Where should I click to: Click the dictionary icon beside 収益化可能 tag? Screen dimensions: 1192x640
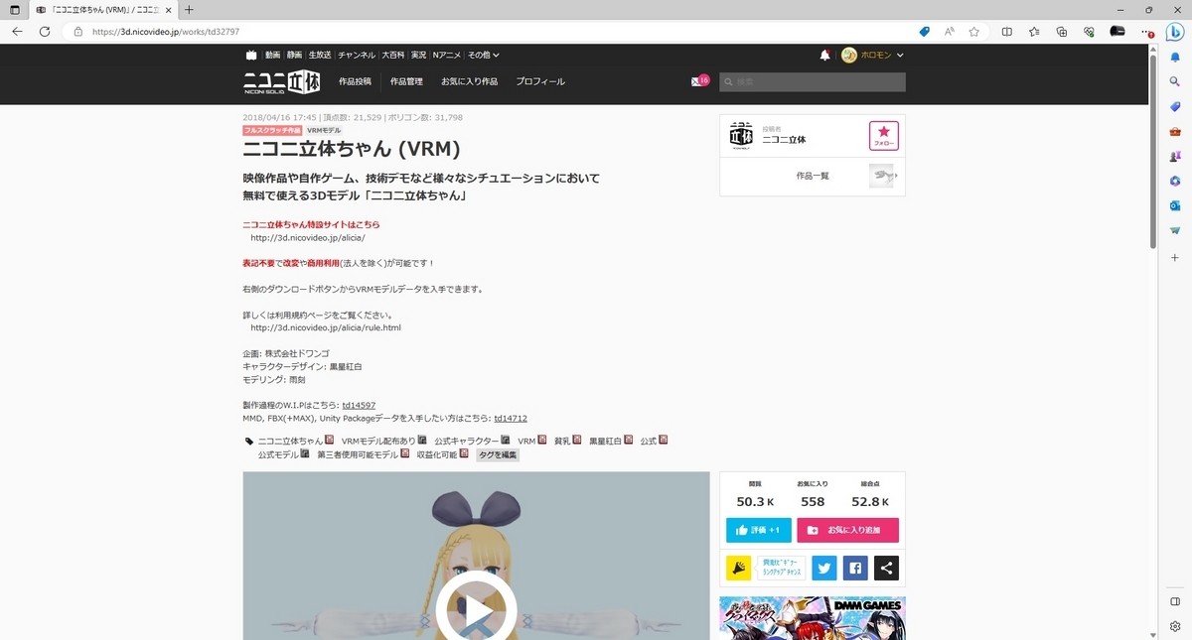click(x=464, y=454)
